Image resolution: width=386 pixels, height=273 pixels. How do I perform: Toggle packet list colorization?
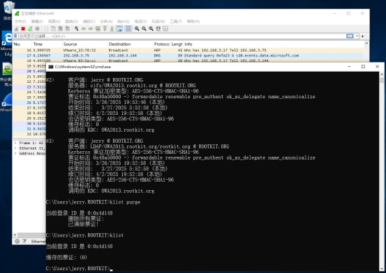128,29
